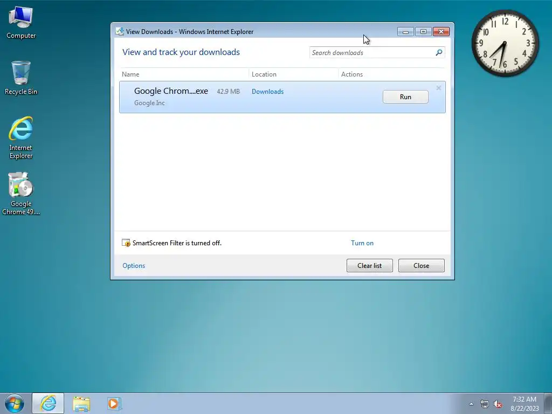Image resolution: width=552 pixels, height=414 pixels.
Task: Maximize the View Downloads window
Action: 423,32
